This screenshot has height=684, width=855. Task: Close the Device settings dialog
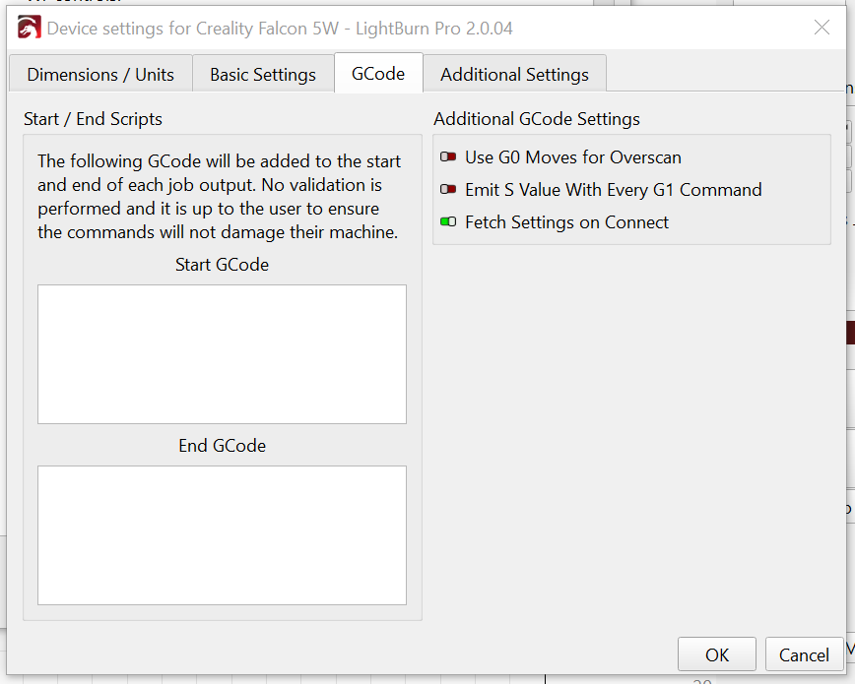[x=822, y=28]
